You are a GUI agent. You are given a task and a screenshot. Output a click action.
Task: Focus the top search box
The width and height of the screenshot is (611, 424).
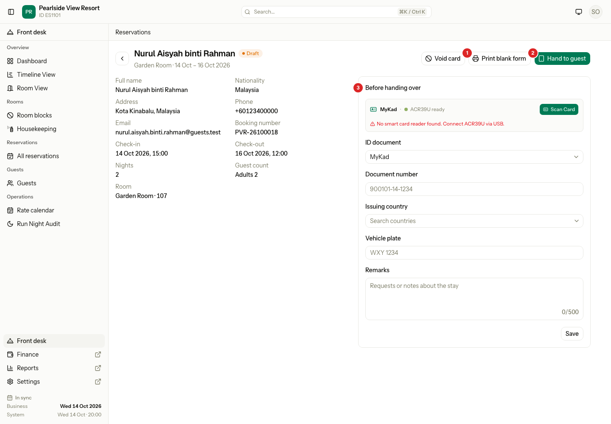(x=336, y=12)
